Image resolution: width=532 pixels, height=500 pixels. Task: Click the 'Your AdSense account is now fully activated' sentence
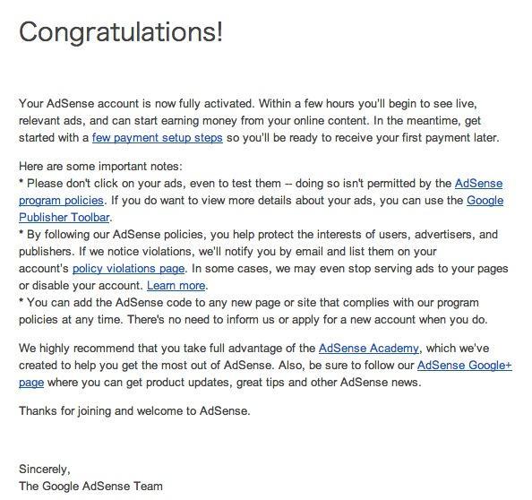[x=136, y=104]
